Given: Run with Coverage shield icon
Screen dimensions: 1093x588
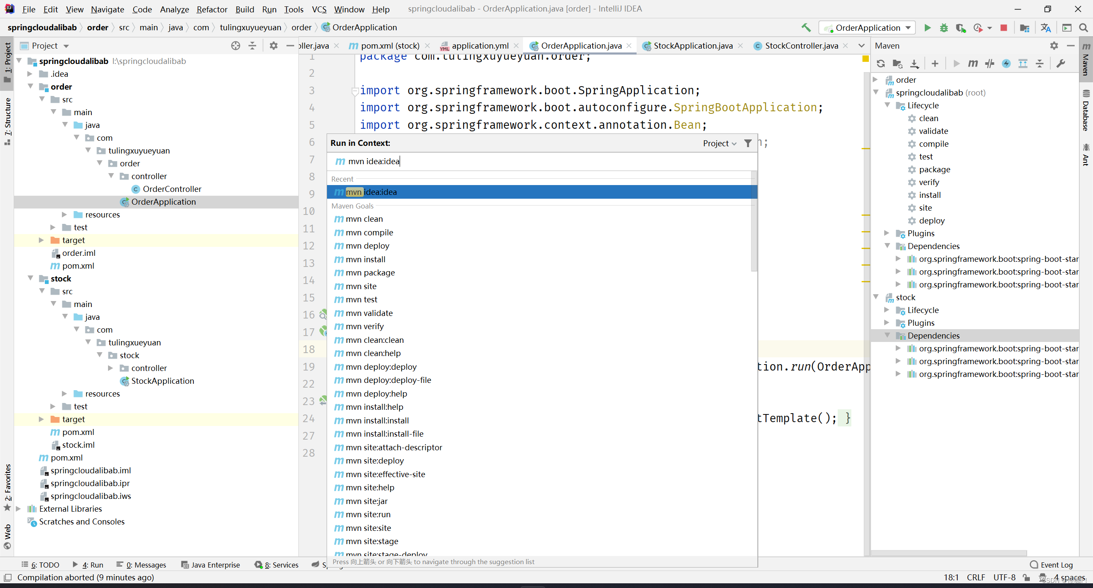Looking at the screenshot, I should [961, 28].
